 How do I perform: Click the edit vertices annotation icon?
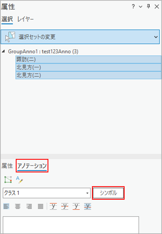click(8, 179)
